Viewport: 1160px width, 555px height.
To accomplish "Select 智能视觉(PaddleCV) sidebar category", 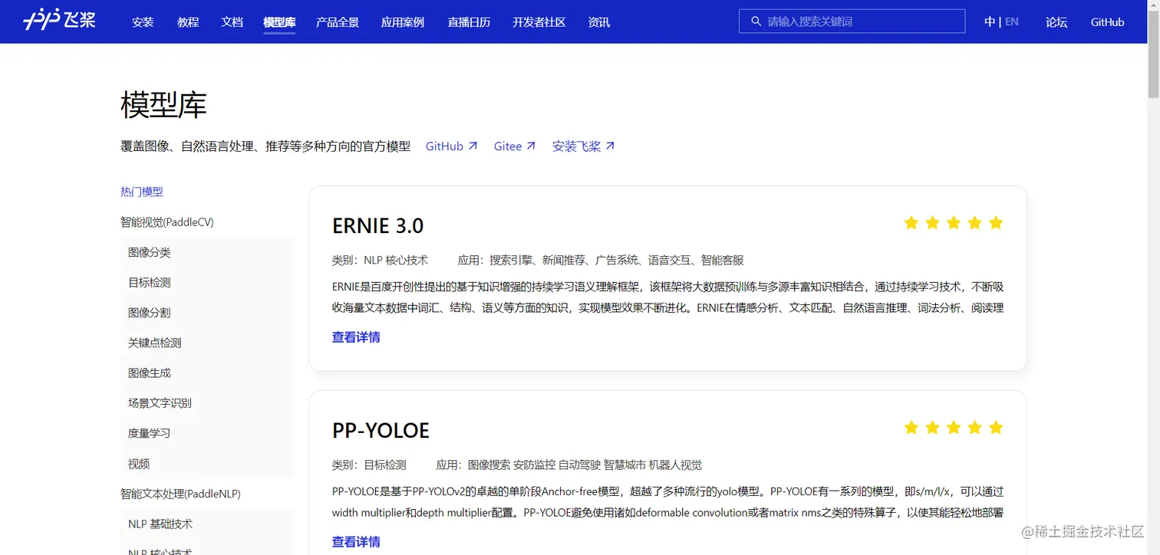I will [x=167, y=222].
